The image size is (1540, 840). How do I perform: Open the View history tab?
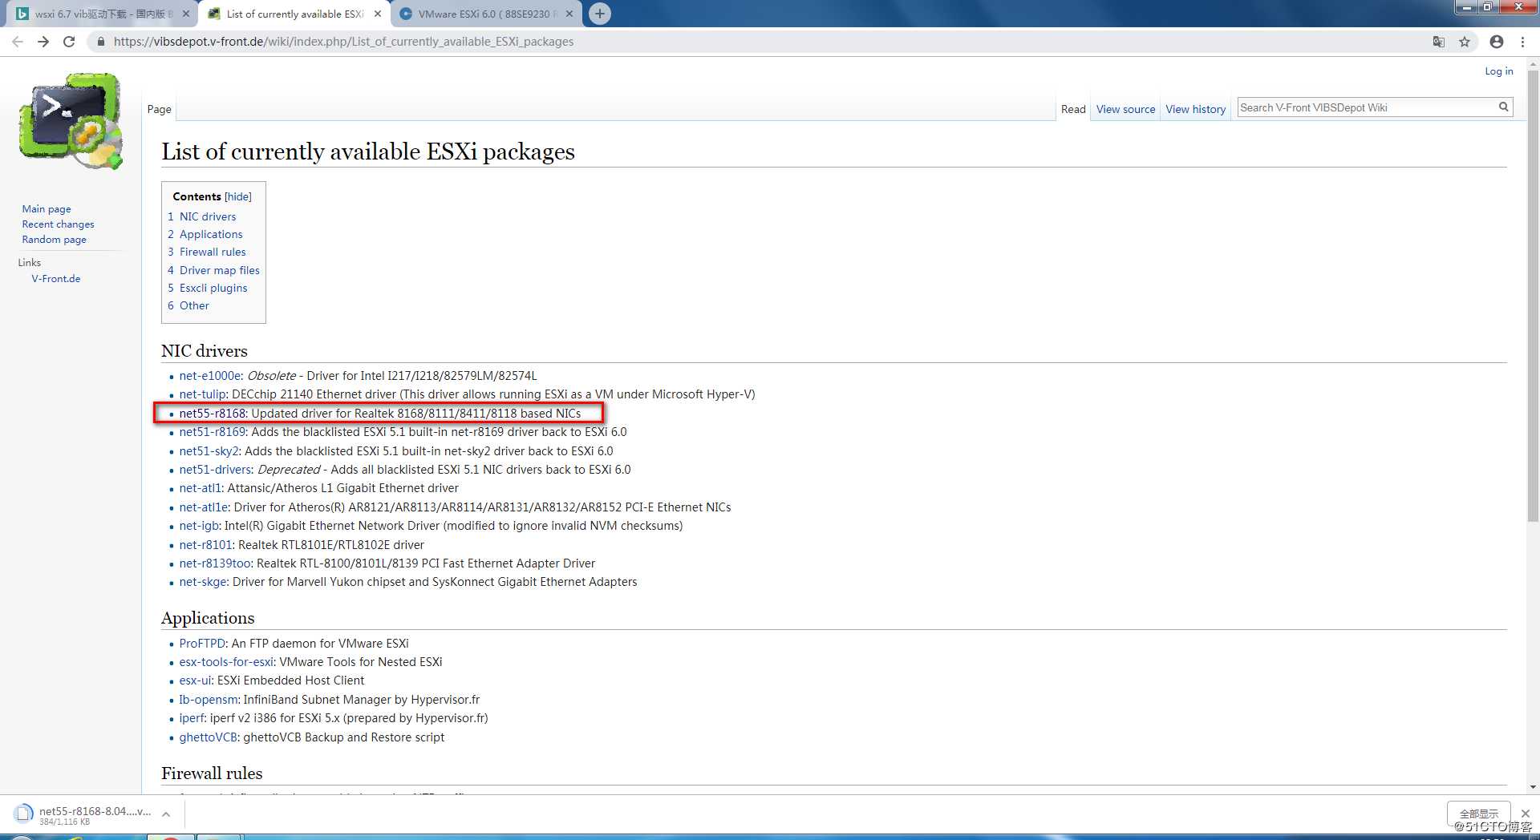click(1195, 109)
